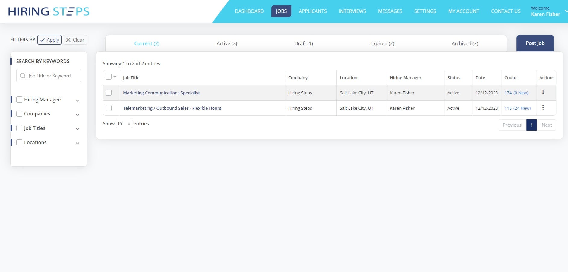Open actions menu for Telemarketing Outbound Sales job

[543, 107]
